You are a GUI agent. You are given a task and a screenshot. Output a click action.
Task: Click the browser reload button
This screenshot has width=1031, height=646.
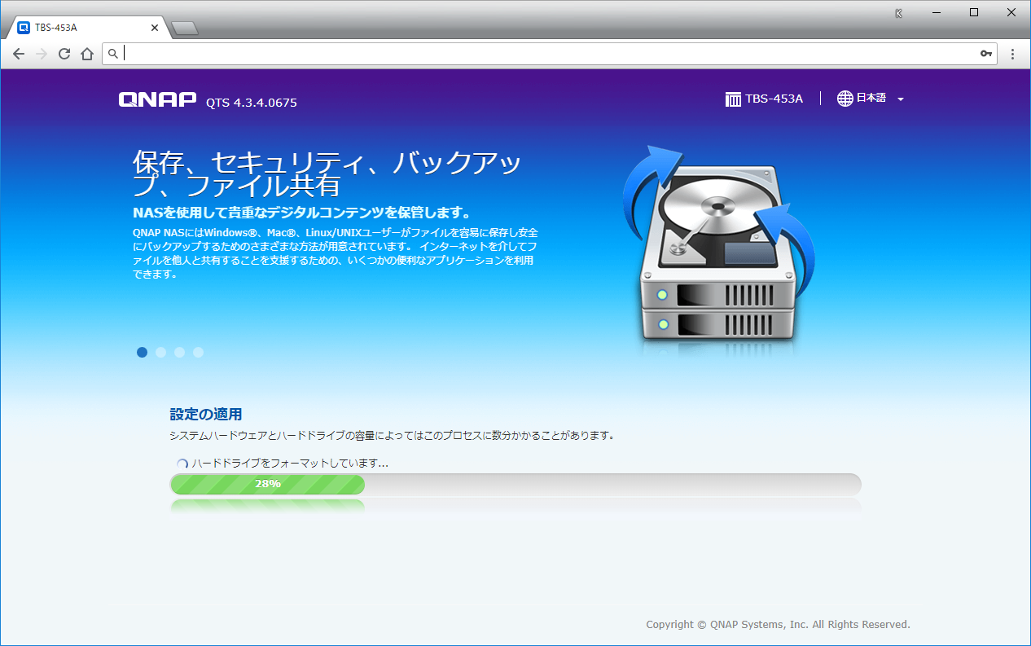(x=64, y=54)
